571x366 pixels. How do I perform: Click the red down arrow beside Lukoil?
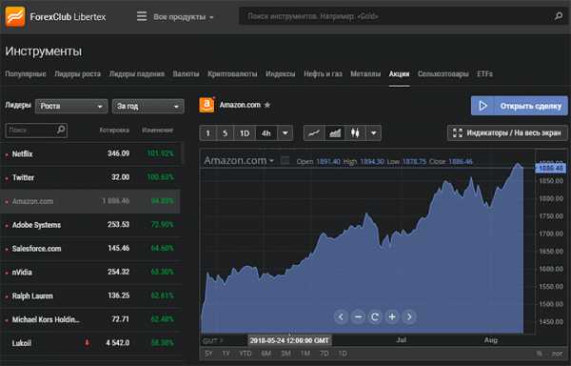pos(87,343)
